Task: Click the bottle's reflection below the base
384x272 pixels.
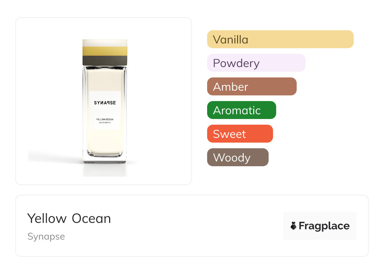Action: pyautogui.click(x=105, y=170)
